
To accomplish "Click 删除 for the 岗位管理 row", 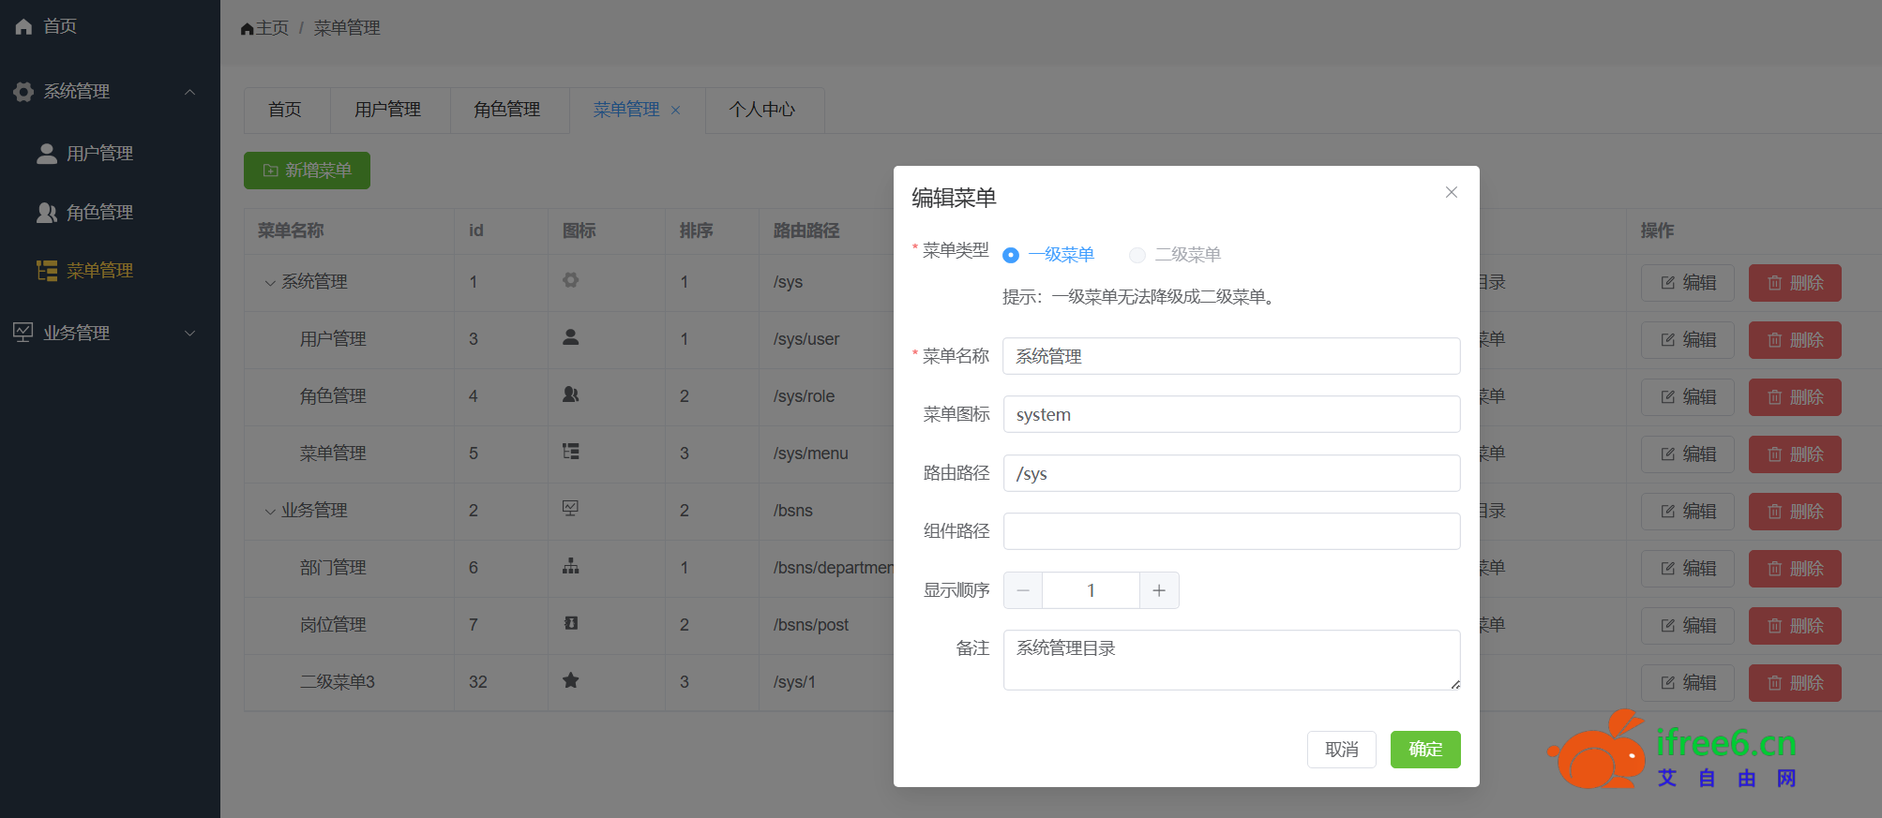I will (1795, 626).
